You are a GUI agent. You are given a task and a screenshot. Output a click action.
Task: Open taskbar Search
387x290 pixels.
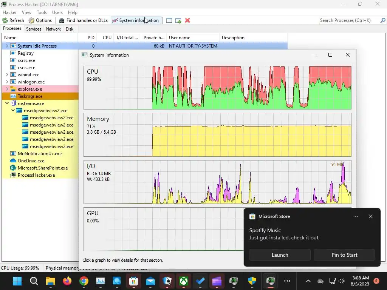[34, 281]
